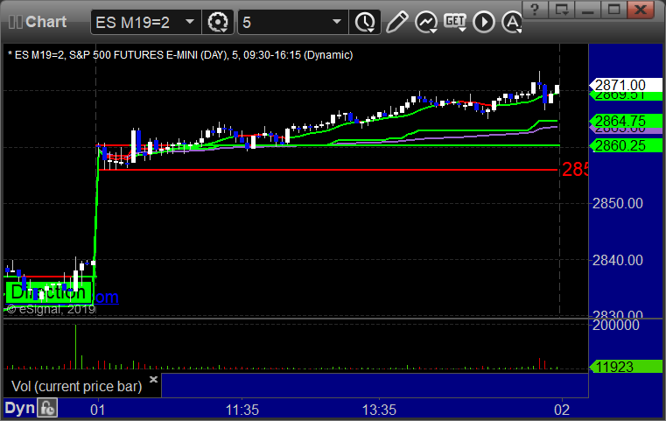This screenshot has width=666, height=421.
Task: Maximize the chart window
Action: 613,9
